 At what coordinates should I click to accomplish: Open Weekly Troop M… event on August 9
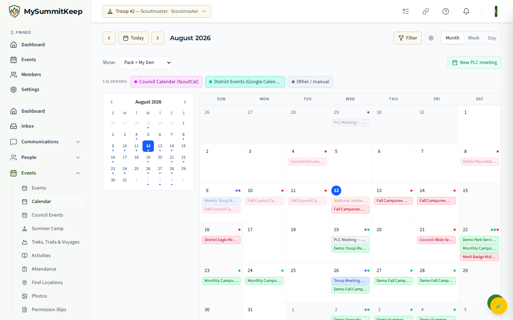click(x=221, y=201)
